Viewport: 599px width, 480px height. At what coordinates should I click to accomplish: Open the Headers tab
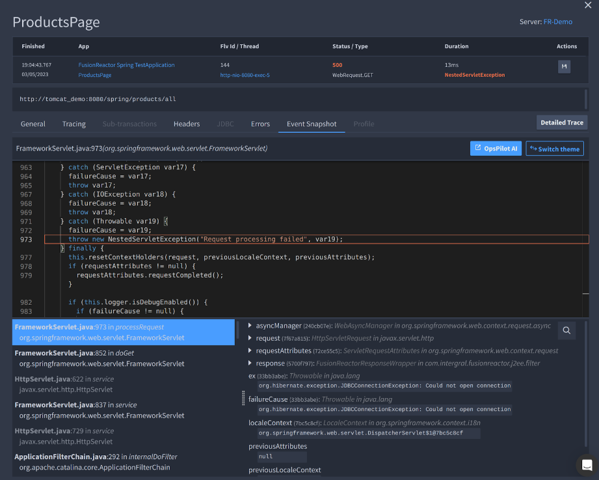click(186, 124)
